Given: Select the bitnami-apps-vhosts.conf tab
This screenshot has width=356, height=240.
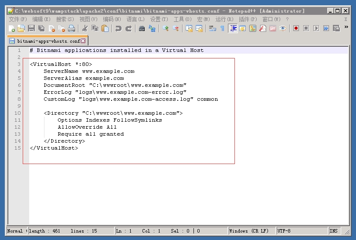Looking at the screenshot, I should (48, 41).
